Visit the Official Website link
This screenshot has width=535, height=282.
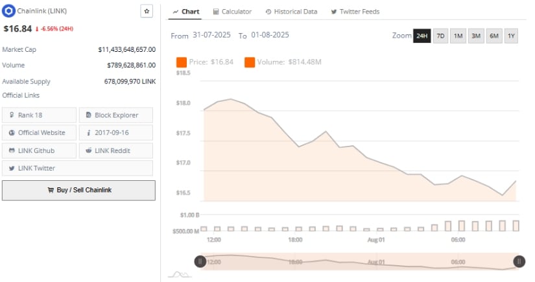(40, 133)
